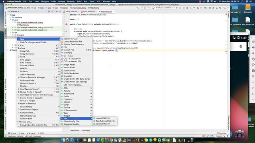The width and height of the screenshot is (255, 143).
Task: Click the emulator camera screenshot button
Action: (x=253, y=71)
